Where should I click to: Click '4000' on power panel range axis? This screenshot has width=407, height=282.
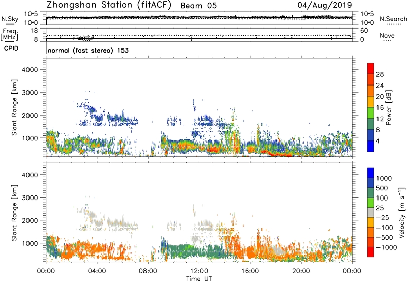tap(30, 70)
